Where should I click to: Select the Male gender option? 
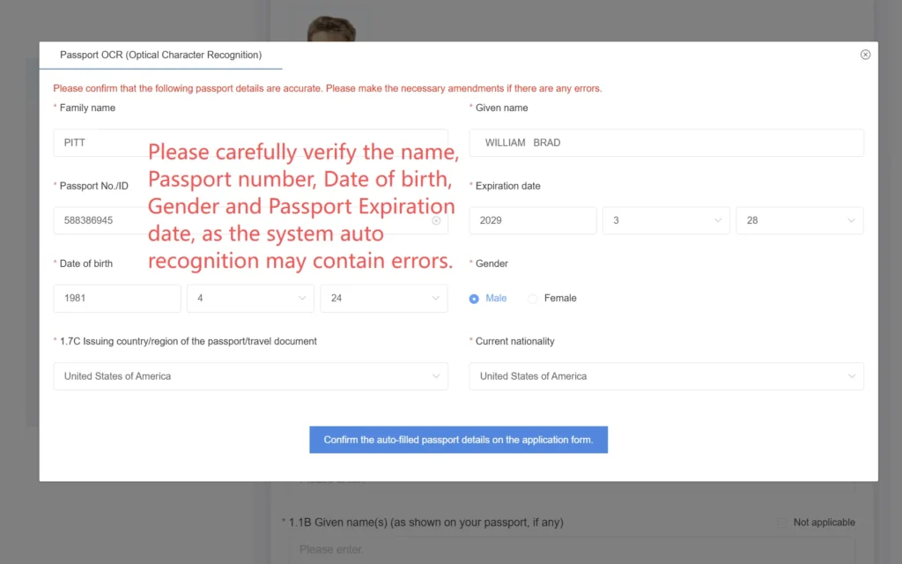click(475, 299)
